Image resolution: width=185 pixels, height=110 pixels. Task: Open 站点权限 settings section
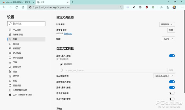point(26,53)
